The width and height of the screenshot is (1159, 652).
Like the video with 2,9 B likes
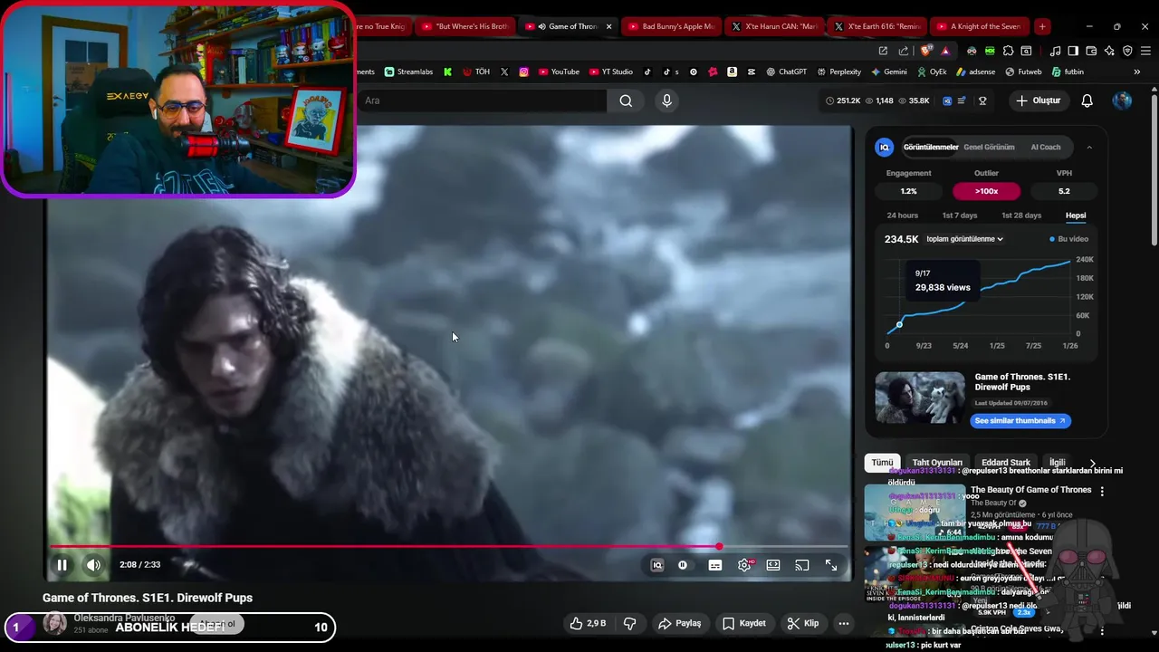(587, 623)
